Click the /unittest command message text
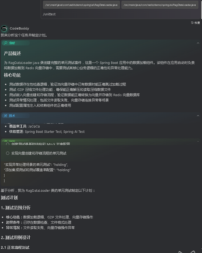 click(x=49, y=14)
